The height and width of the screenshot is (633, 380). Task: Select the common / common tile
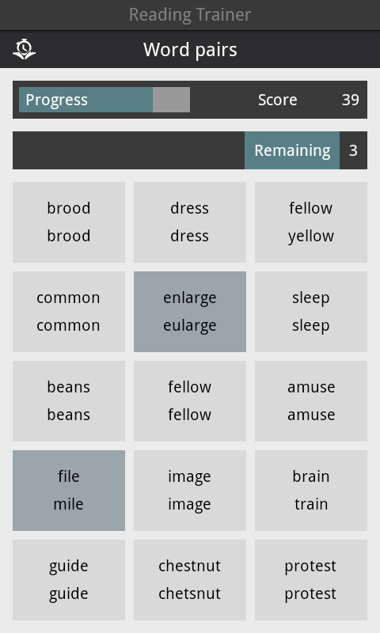[x=69, y=312]
